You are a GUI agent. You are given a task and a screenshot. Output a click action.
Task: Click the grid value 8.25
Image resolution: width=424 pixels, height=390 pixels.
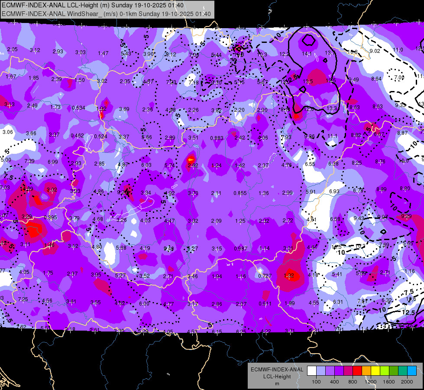click(x=357, y=162)
